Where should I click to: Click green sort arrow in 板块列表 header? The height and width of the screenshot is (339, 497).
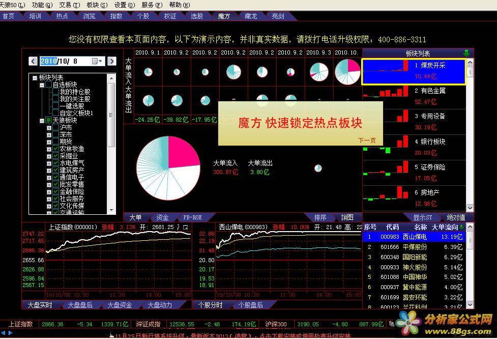466,53
